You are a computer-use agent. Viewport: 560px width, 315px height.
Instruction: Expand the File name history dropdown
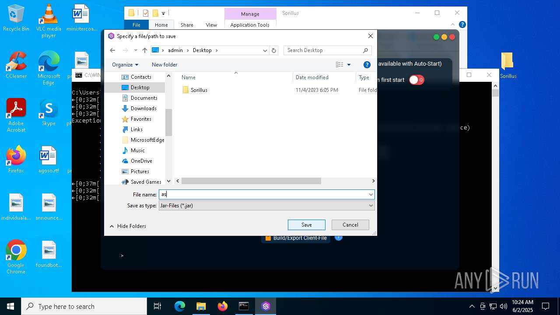tap(371, 194)
